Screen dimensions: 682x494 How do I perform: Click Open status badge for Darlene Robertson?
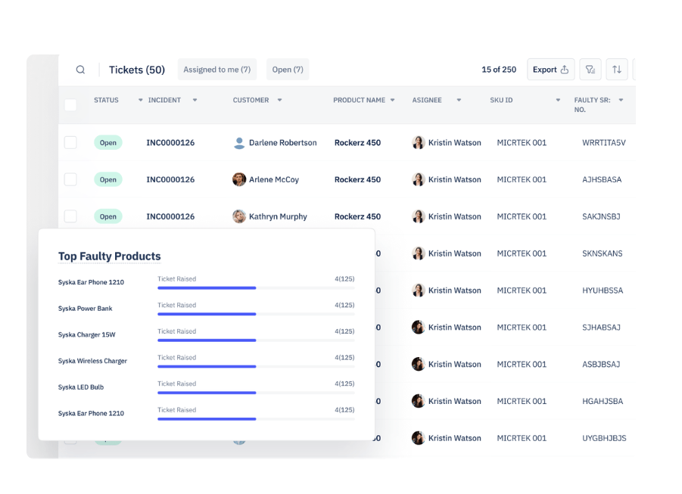108,143
